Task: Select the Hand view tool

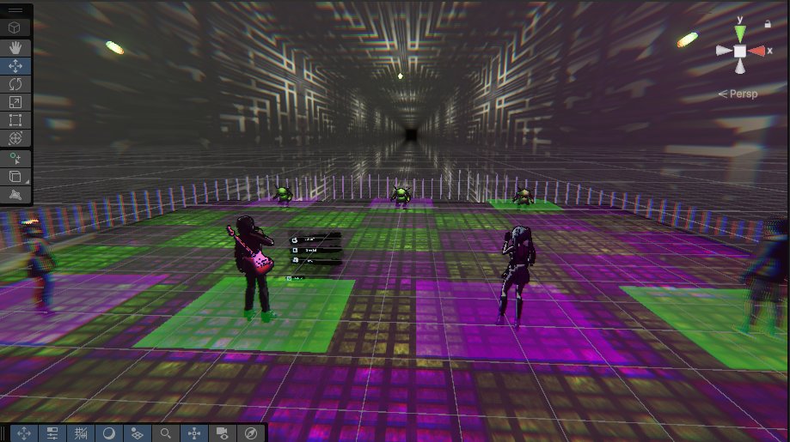Action: [15, 48]
